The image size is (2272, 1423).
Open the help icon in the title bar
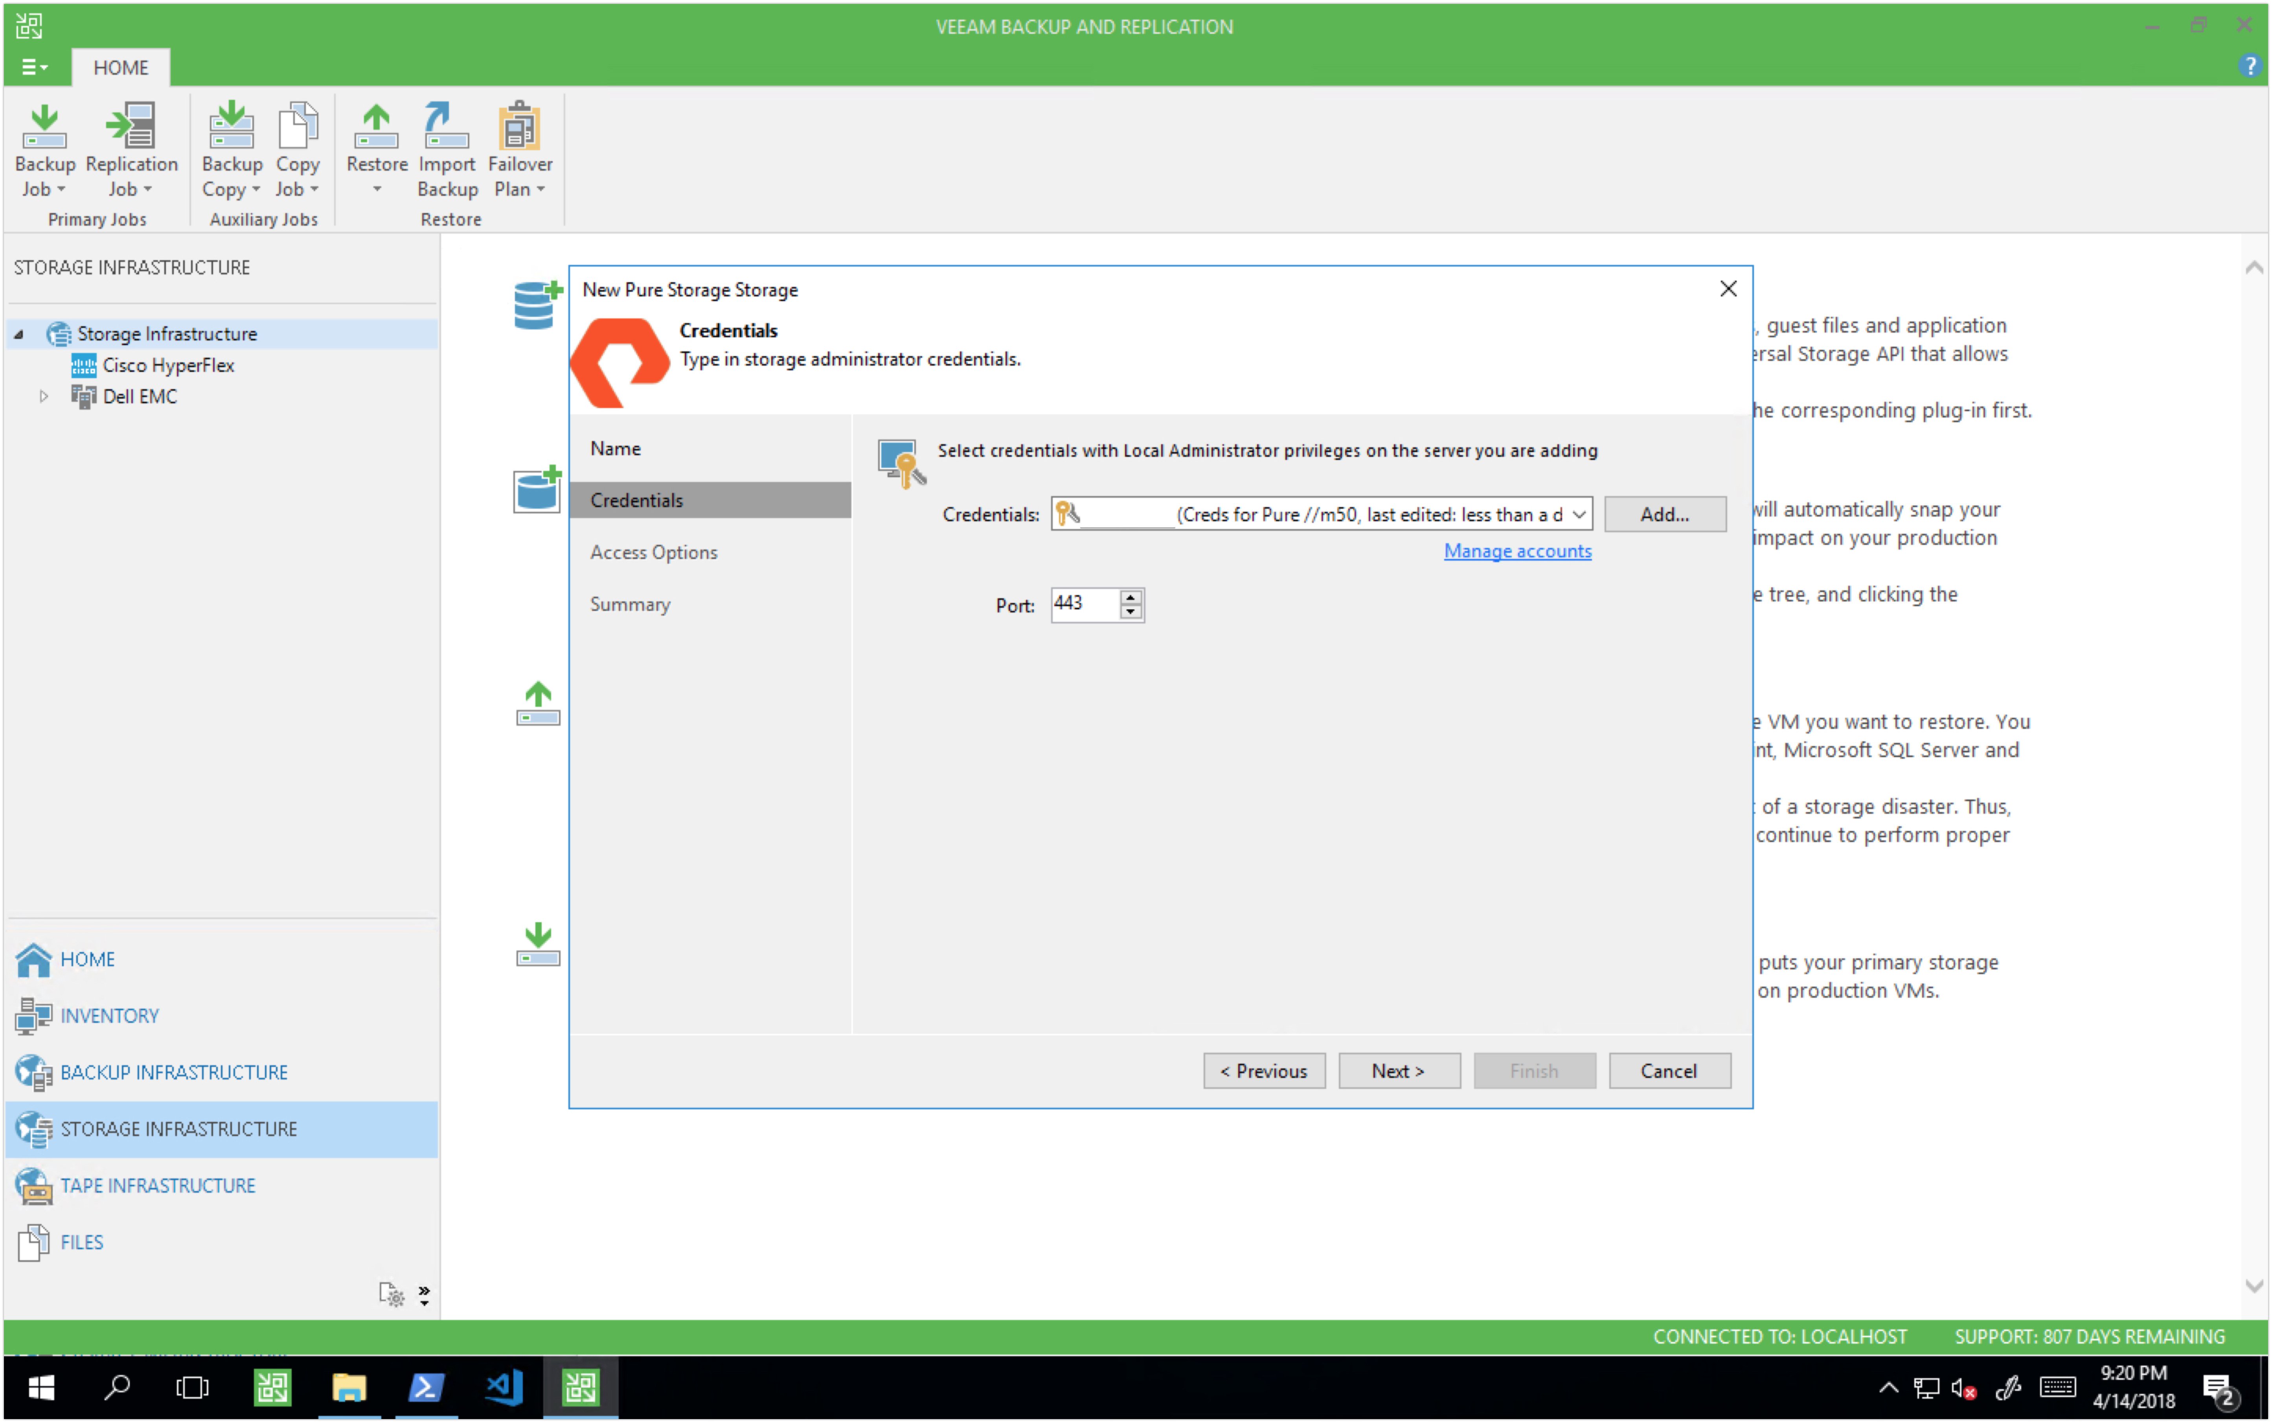pos(2250,66)
